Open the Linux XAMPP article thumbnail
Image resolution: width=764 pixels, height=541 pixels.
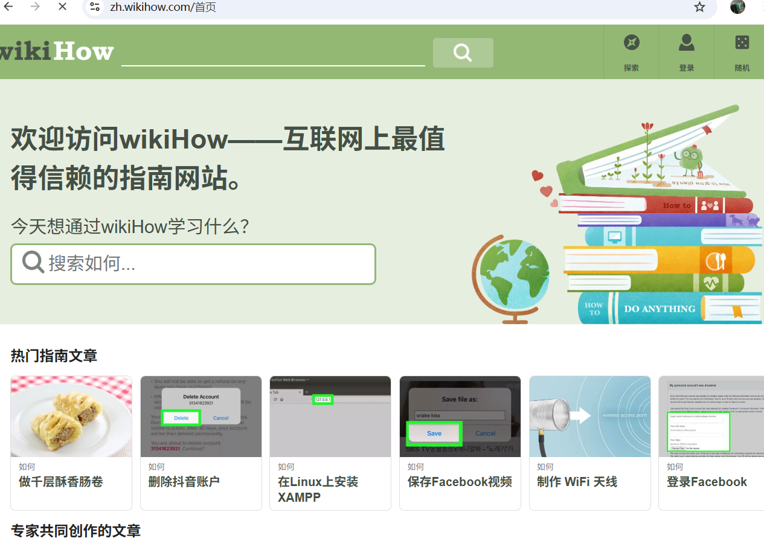[330, 417]
